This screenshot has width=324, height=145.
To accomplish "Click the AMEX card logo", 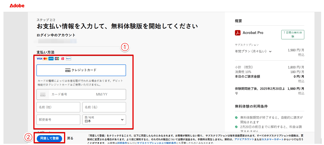I will point(51,59).
